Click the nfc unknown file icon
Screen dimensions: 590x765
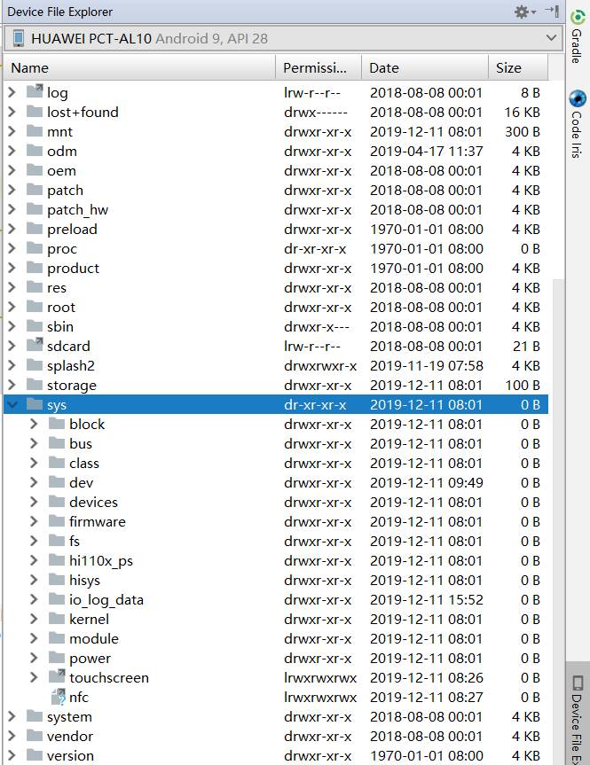(58, 698)
